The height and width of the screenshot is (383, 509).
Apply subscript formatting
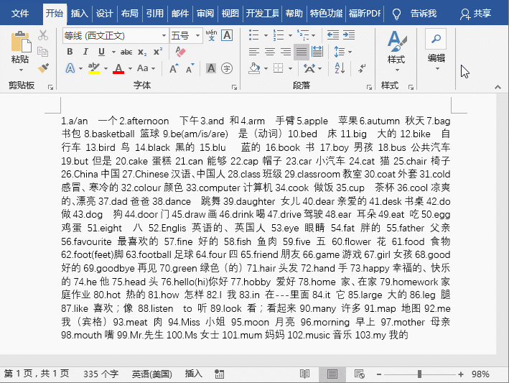pos(141,52)
